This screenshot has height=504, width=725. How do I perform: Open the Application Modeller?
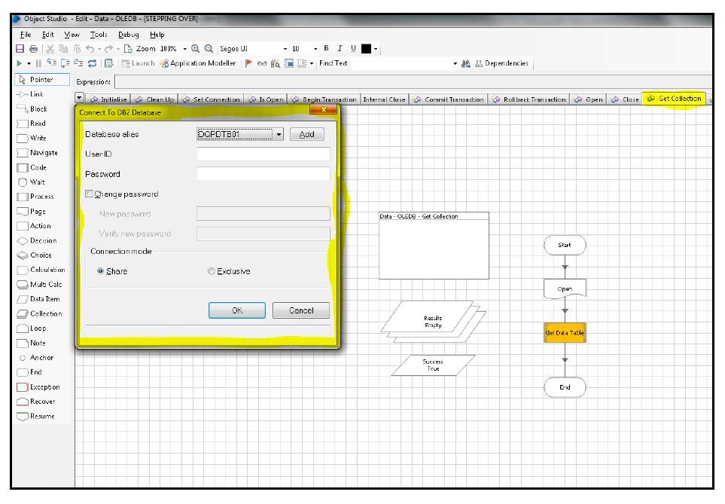198,63
